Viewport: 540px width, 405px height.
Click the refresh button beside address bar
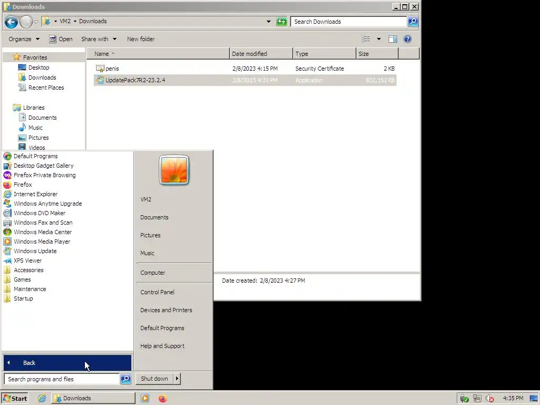(282, 22)
